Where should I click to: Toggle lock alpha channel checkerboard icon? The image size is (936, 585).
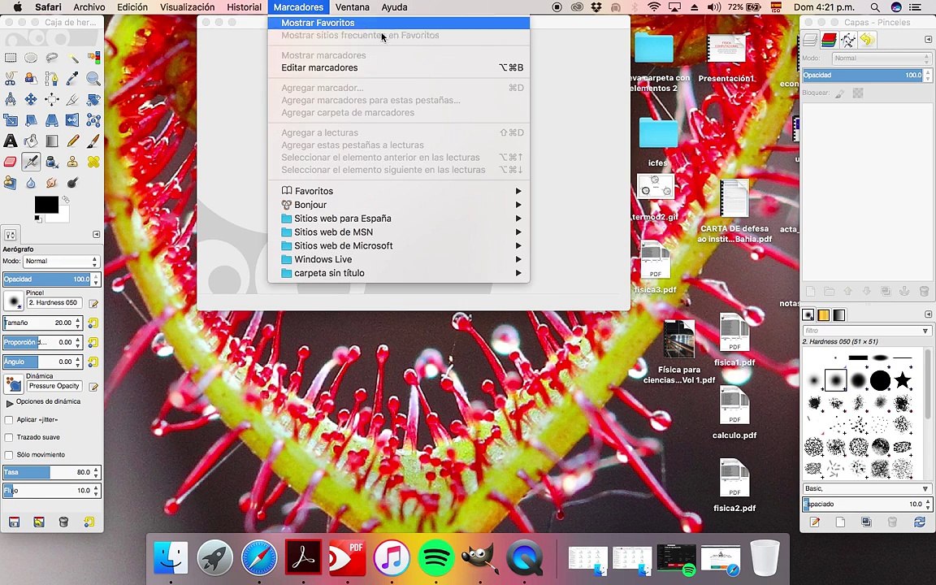[858, 93]
